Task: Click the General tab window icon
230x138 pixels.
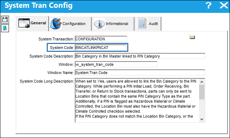Action: point(24,23)
